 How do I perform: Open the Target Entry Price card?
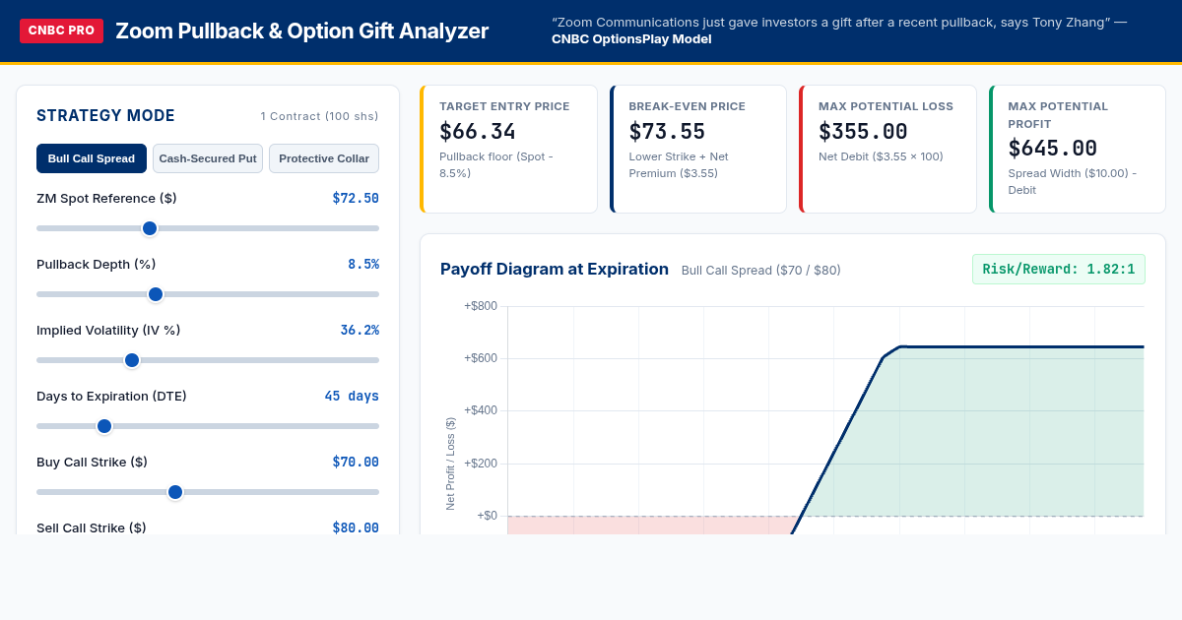508,149
